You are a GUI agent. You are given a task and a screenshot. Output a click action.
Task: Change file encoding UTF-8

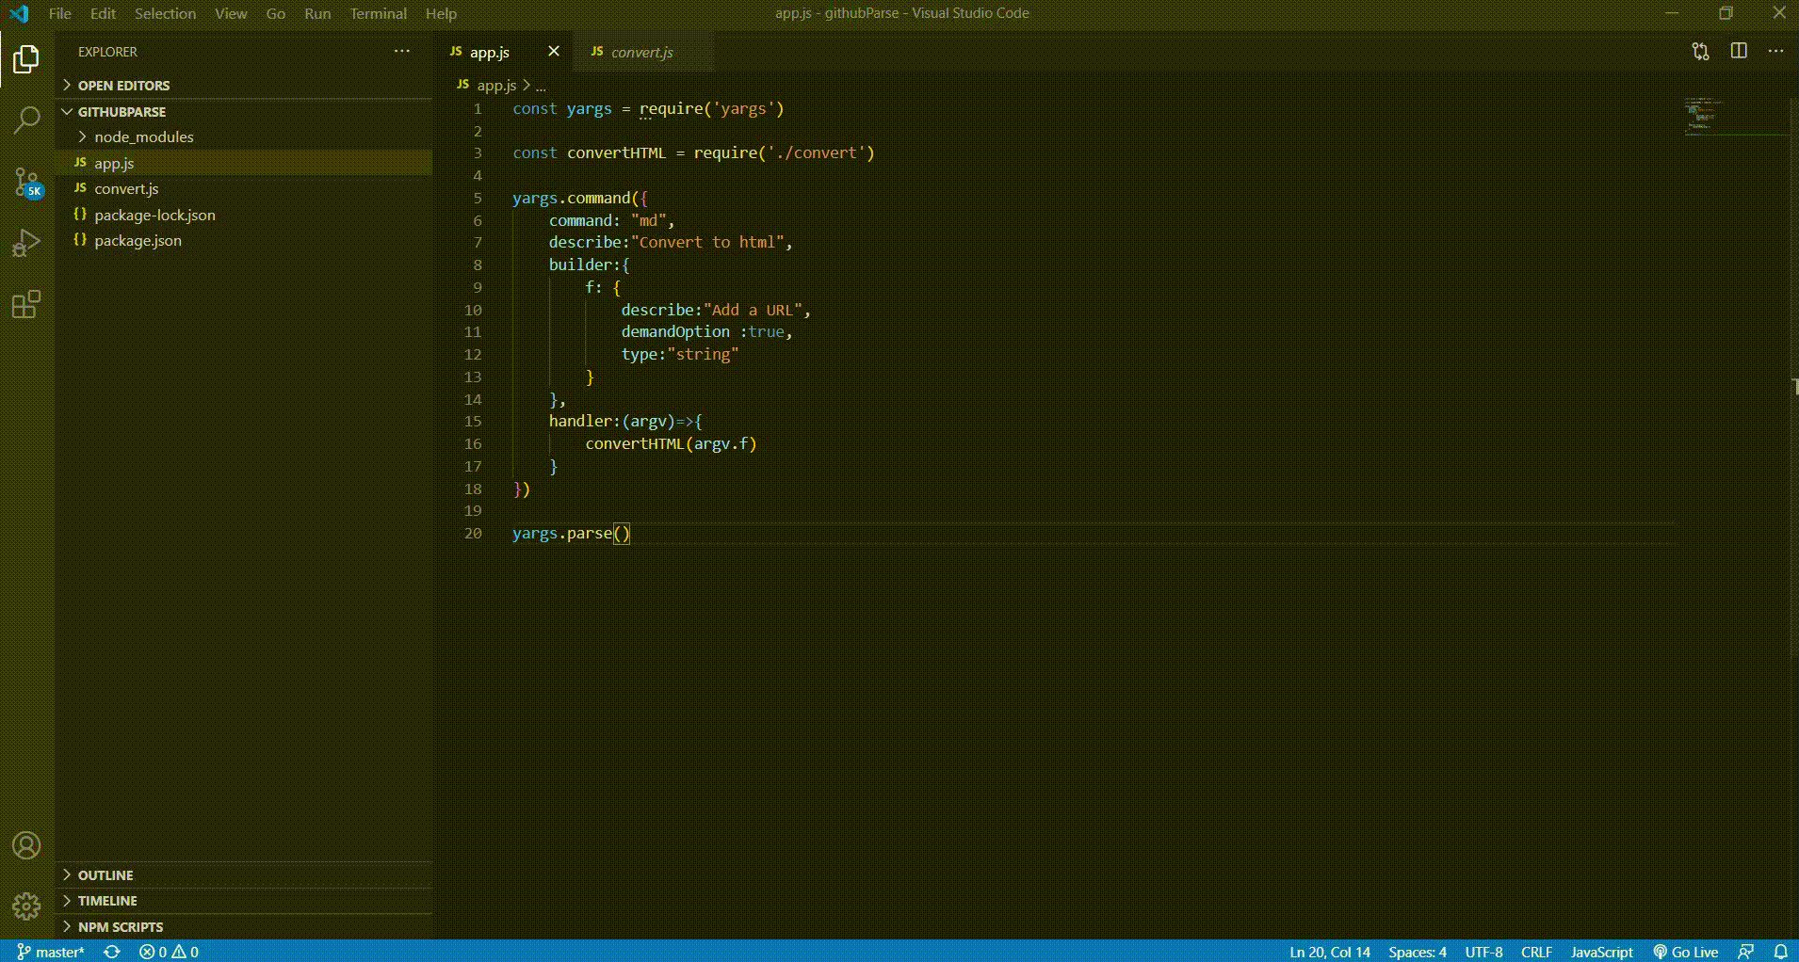pos(1483,952)
